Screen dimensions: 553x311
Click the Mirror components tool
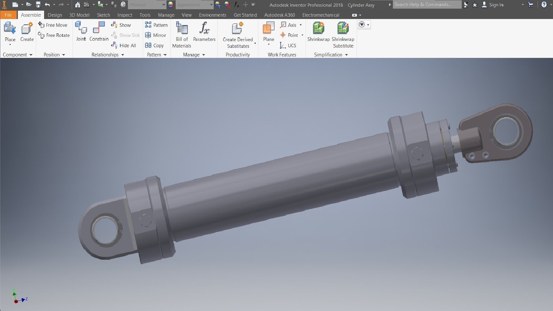point(156,35)
